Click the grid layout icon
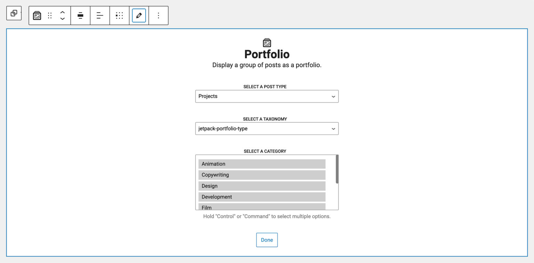The image size is (534, 263). pyautogui.click(x=119, y=15)
